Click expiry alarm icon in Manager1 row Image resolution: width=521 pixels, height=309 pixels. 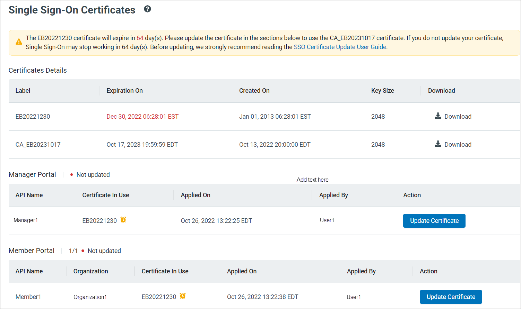(x=123, y=220)
